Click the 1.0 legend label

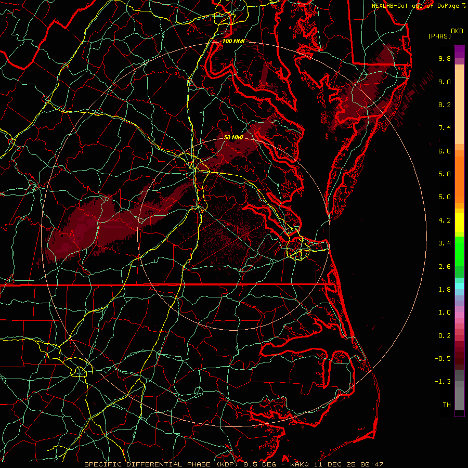coord(445,313)
